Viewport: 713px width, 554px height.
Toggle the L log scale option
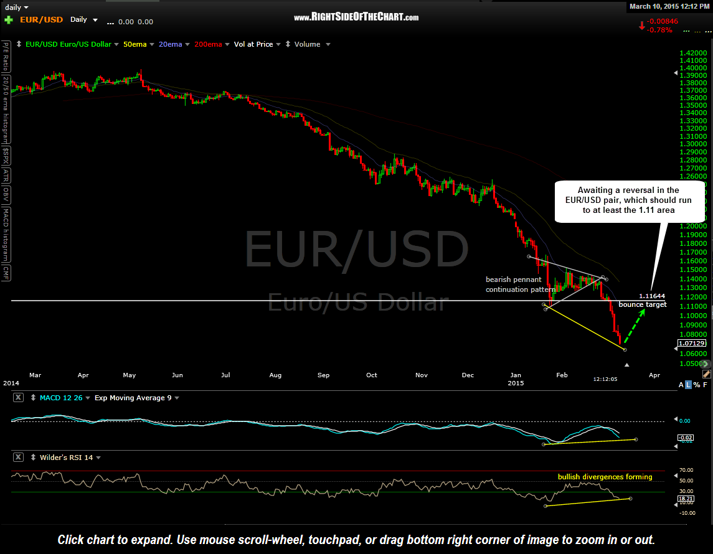click(688, 385)
